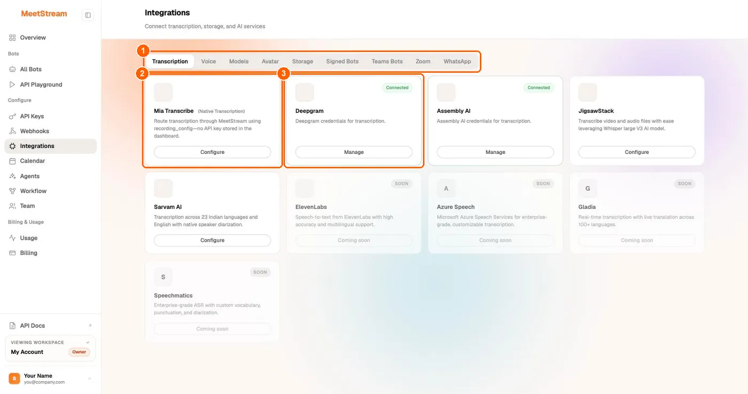Open the WhatsApp tab

tap(457, 61)
